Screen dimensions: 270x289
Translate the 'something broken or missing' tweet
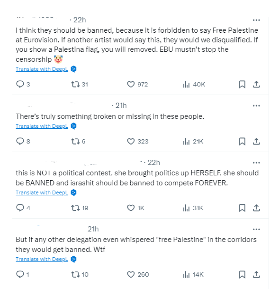[42, 126]
